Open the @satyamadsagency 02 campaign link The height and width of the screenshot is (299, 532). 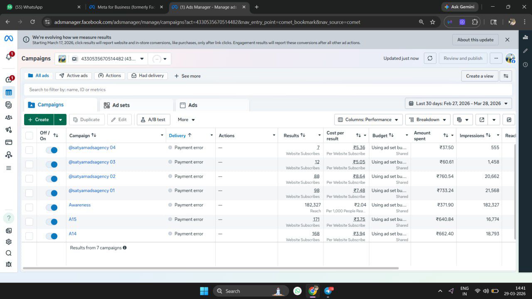tap(92, 176)
